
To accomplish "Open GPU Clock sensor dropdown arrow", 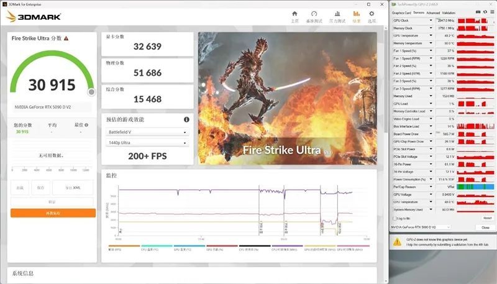I will point(431,21).
